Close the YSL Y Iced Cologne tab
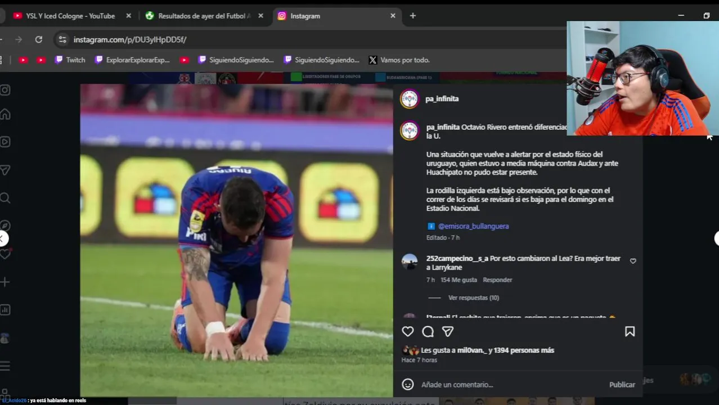 [128, 16]
